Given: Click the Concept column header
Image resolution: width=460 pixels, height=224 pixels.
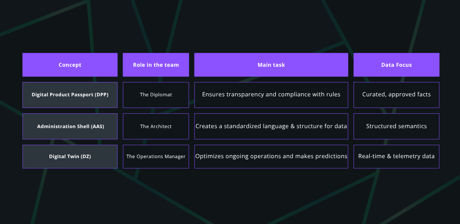Looking at the screenshot, I should point(70,65).
